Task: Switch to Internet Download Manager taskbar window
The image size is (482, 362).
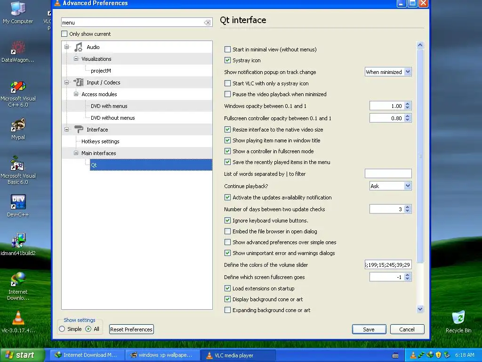Action: pos(87,355)
